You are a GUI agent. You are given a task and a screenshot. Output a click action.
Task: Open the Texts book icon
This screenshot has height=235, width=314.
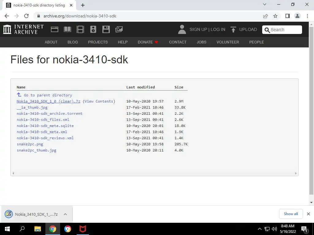point(67,29)
